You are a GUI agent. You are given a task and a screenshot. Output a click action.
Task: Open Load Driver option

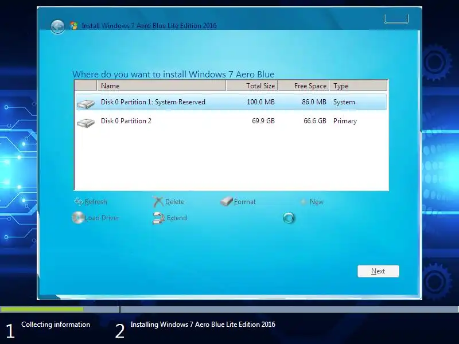102,218
